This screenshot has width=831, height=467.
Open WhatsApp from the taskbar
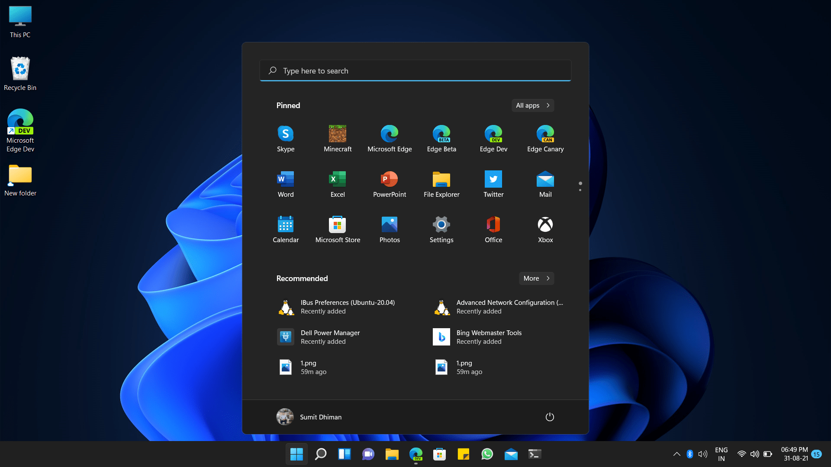click(x=487, y=454)
